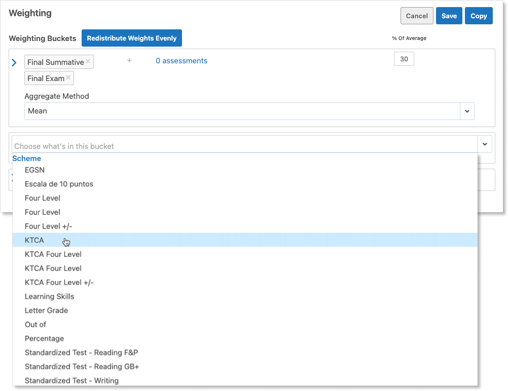Expand the first weighting bucket chevron

tap(14, 62)
